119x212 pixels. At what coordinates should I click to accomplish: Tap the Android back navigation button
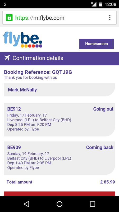coord(26,204)
